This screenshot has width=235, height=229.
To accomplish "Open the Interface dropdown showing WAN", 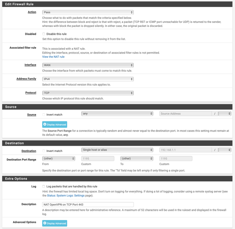I will coord(88,65).
